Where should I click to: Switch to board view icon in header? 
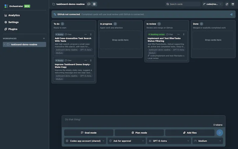pos(94,4)
